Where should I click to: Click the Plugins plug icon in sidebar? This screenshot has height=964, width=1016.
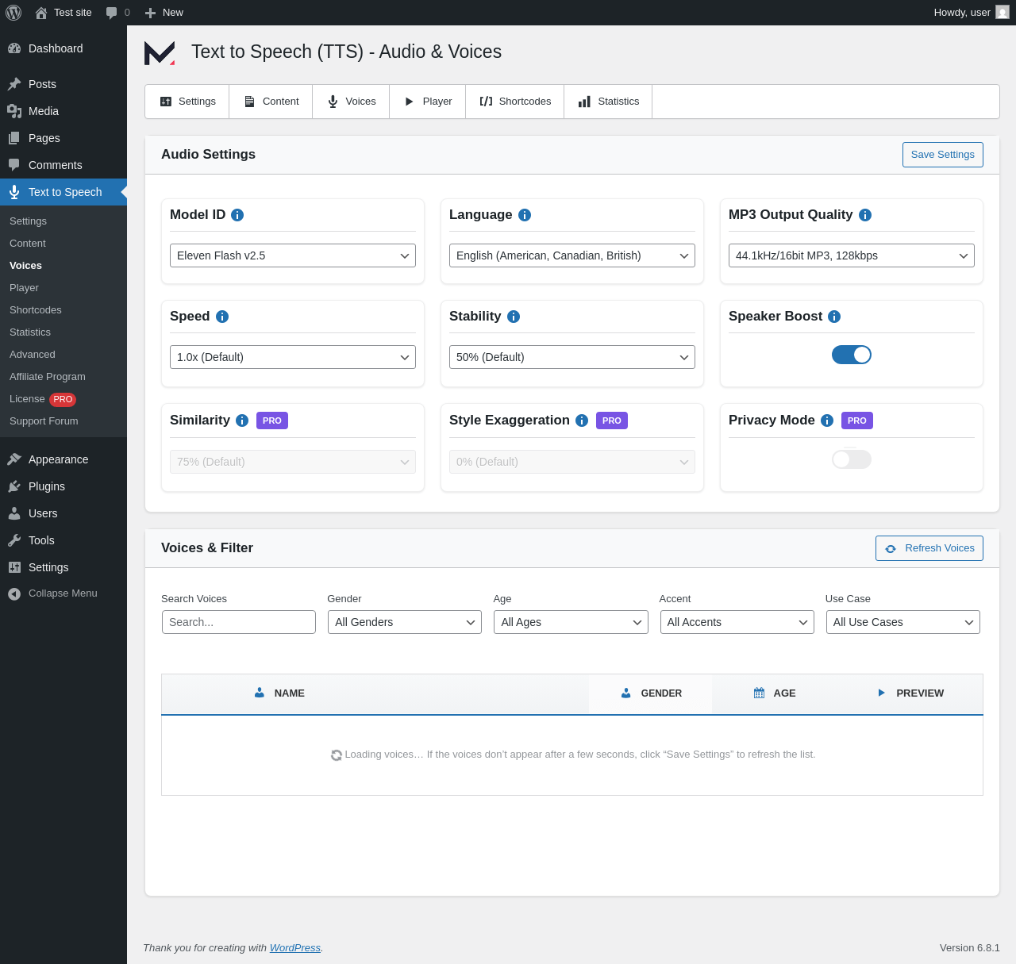pos(14,486)
